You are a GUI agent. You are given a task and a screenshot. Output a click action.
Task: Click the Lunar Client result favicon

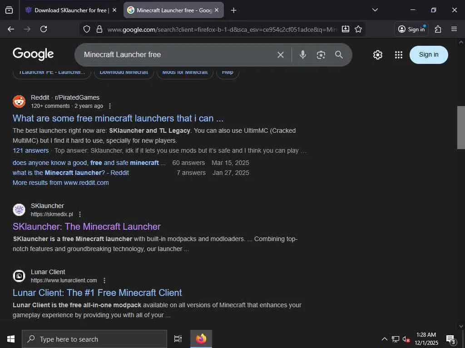pos(19,276)
